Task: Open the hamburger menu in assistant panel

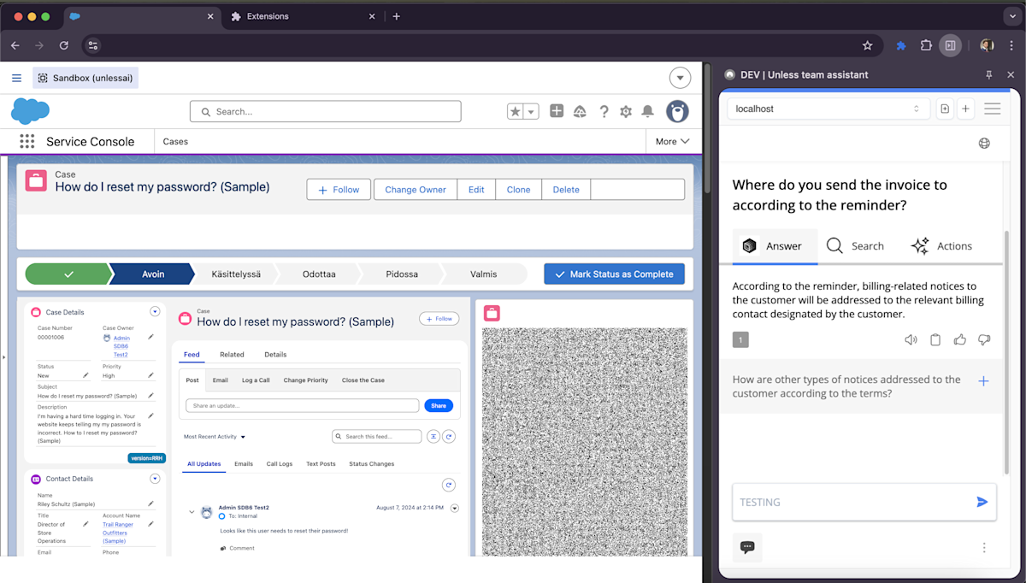Action: coord(992,109)
